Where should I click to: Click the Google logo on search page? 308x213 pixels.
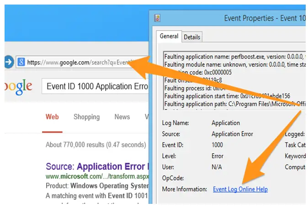18,87
